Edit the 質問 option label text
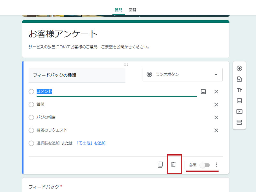 [x=40, y=104]
